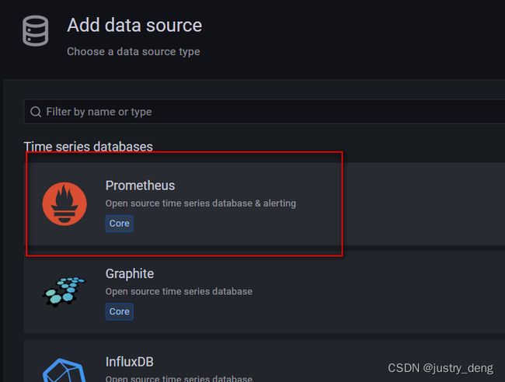Click empty area of the Graphite card
Screen dimensions: 505x382
coord(386,292)
